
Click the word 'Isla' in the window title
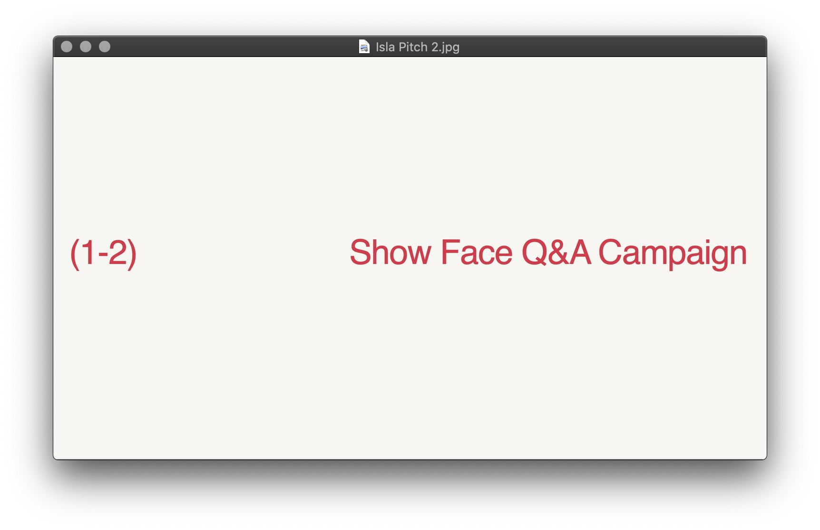point(385,47)
